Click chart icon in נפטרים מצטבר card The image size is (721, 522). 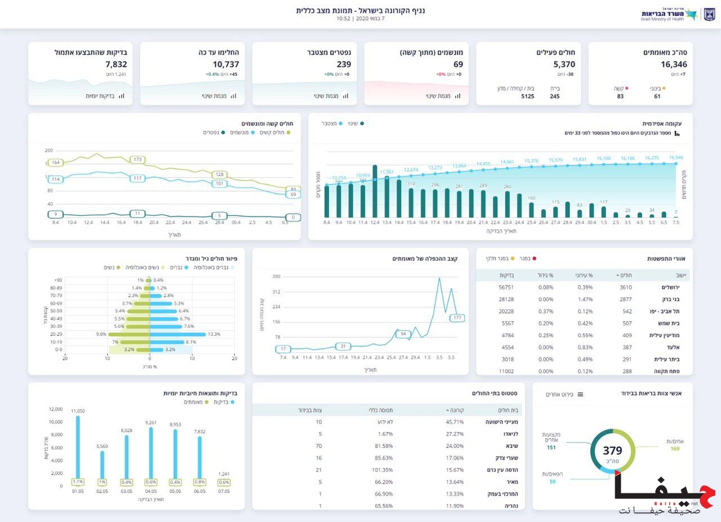(345, 96)
